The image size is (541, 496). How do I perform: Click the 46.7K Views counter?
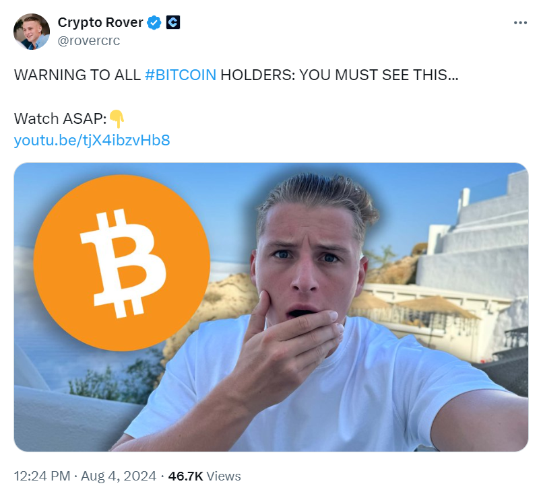tap(204, 476)
